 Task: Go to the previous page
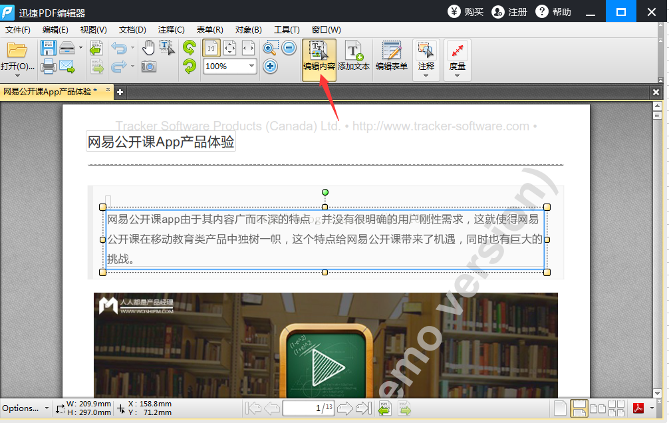(272, 408)
